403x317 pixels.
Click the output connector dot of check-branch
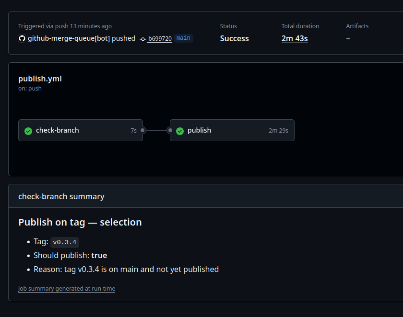pos(142,130)
